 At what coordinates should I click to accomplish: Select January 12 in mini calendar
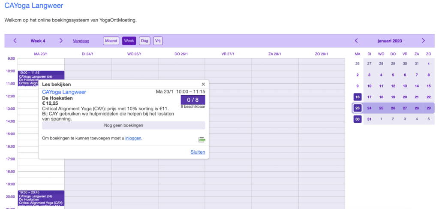pyautogui.click(x=393, y=86)
